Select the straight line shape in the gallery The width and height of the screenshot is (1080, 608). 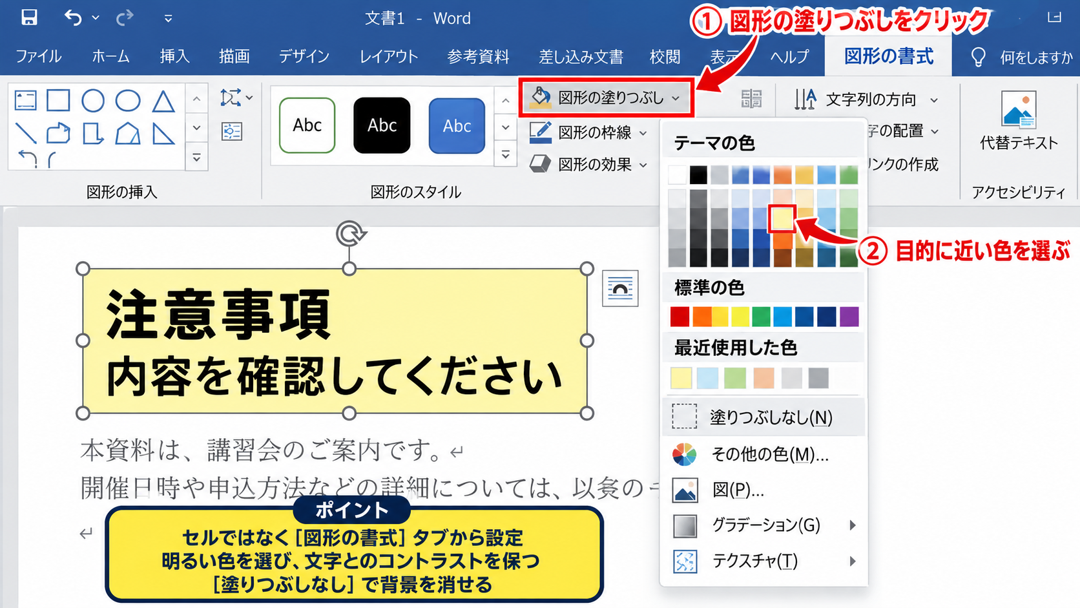(26, 133)
